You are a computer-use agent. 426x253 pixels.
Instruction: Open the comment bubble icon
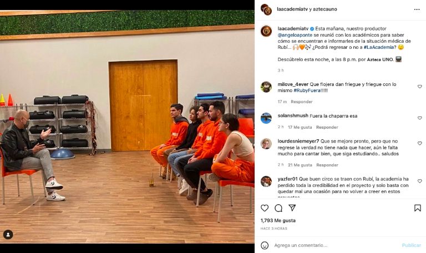click(x=278, y=208)
